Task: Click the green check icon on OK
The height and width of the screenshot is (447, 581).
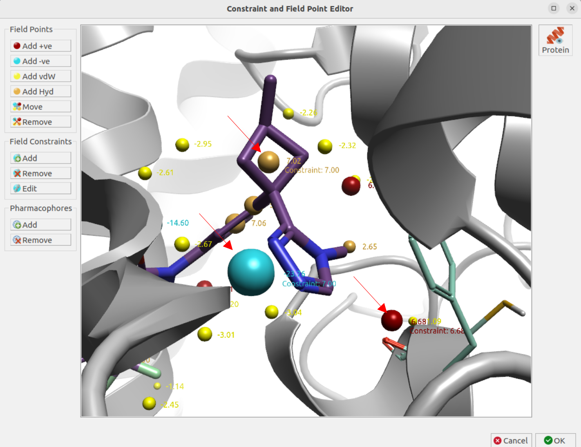Action: pos(548,440)
